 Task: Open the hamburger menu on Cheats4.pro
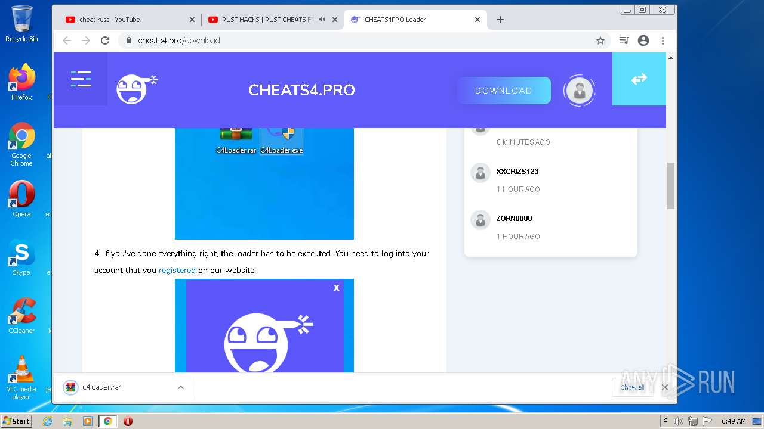click(x=81, y=79)
